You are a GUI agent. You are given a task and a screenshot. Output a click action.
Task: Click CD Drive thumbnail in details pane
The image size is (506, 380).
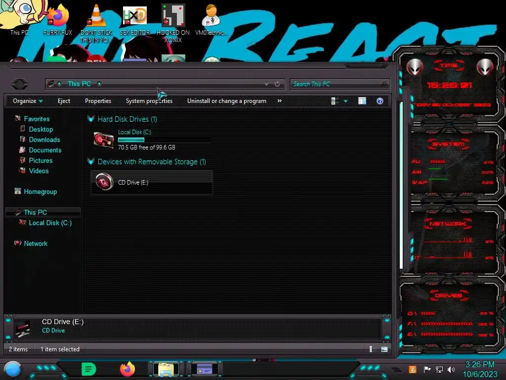(23, 329)
